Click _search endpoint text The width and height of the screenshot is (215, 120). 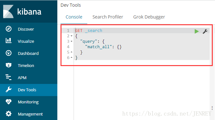(94, 30)
